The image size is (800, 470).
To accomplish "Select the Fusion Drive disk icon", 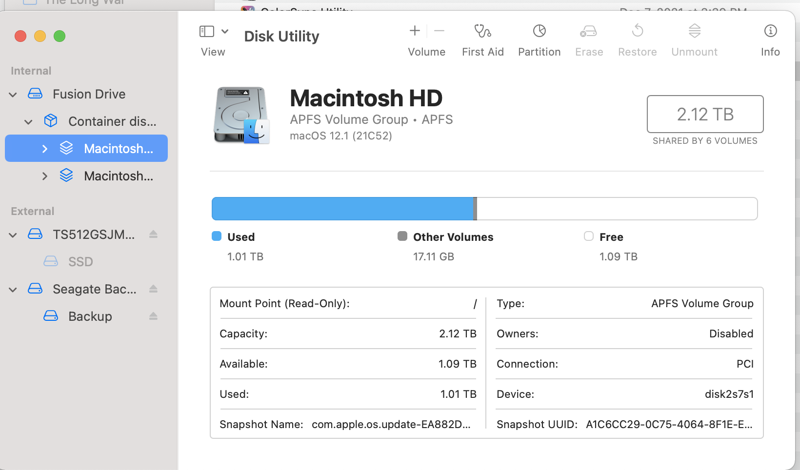I will point(35,94).
